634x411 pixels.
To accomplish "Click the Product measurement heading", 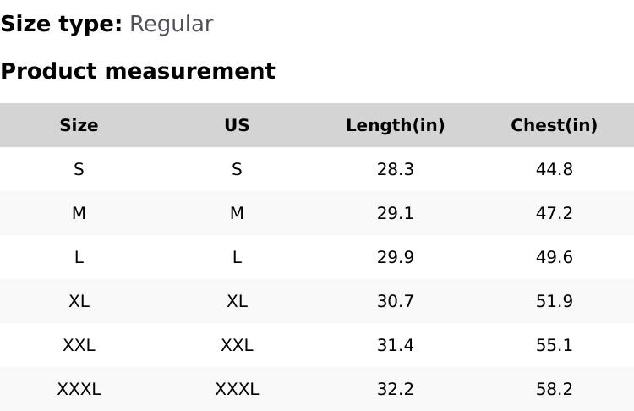I will tap(138, 71).
